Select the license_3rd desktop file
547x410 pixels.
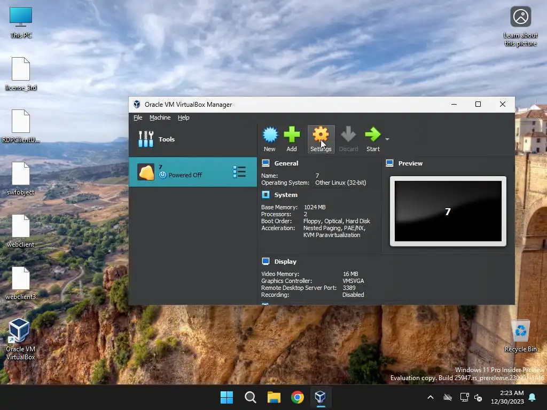21,74
